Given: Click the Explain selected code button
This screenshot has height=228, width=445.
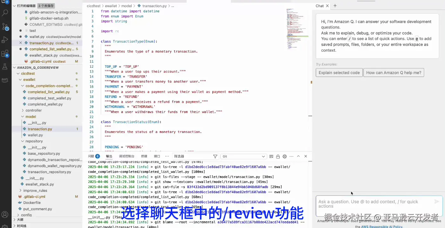Looking at the screenshot, I should pyautogui.click(x=339, y=73).
